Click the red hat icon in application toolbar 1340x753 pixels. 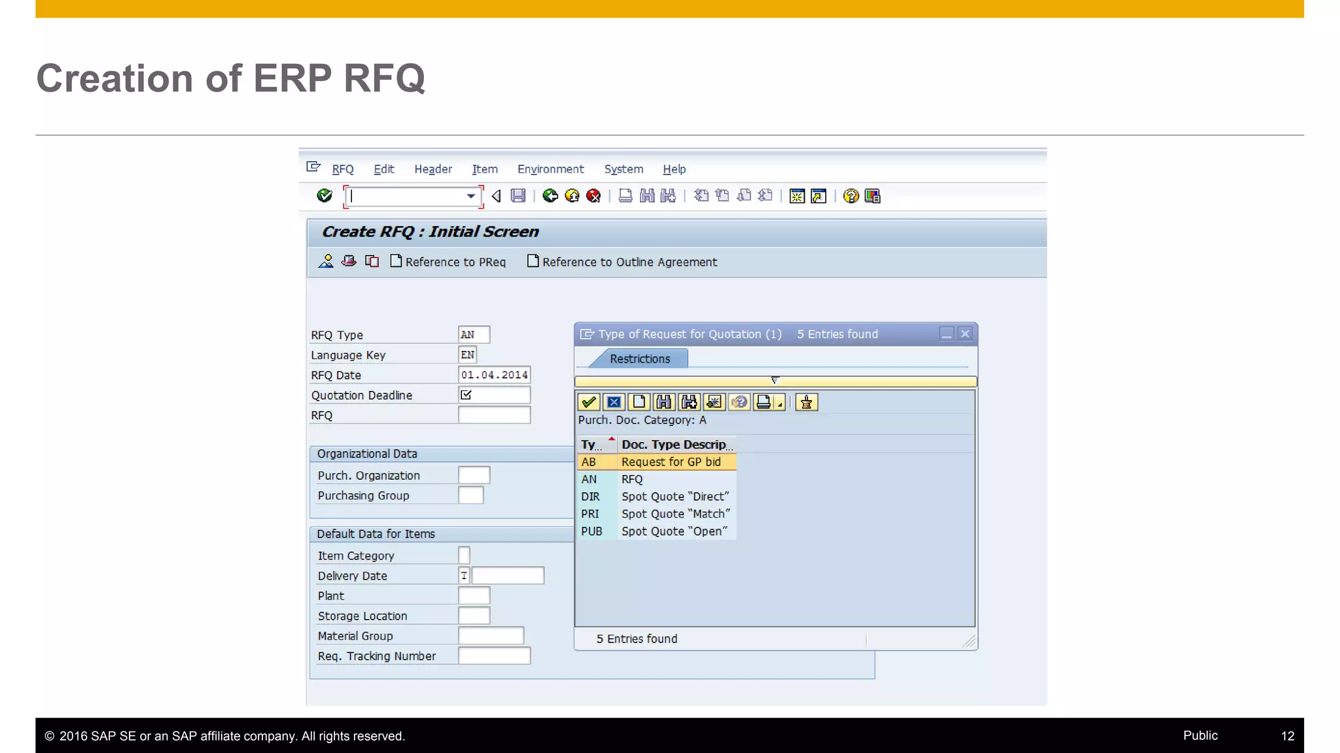pos(349,261)
